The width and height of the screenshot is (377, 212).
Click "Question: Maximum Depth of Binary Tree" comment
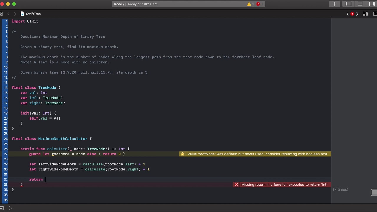(x=63, y=37)
